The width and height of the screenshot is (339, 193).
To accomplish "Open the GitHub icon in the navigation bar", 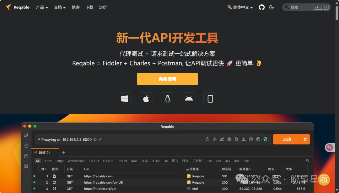I will click(x=261, y=7).
